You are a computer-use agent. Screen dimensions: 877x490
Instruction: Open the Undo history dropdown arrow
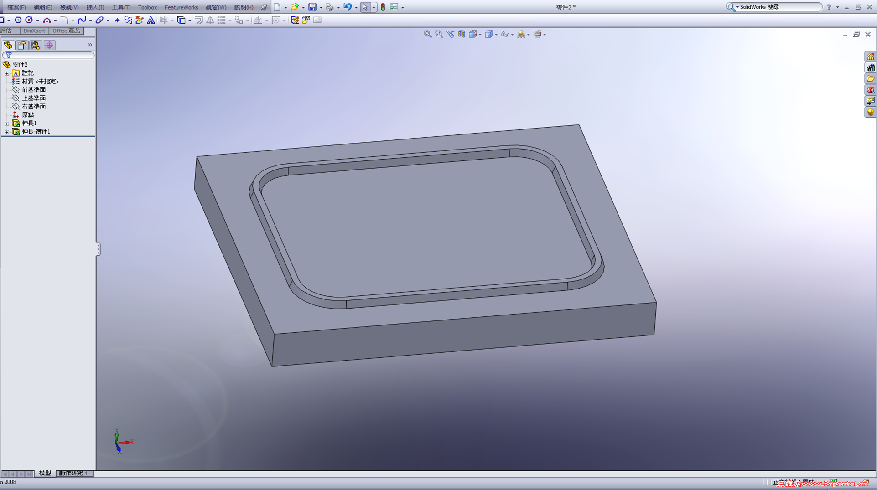(356, 8)
